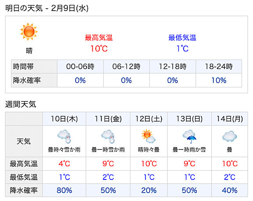Click the 4℃ high temperature for 10日
Screen dimensions: 253x201
point(64,164)
